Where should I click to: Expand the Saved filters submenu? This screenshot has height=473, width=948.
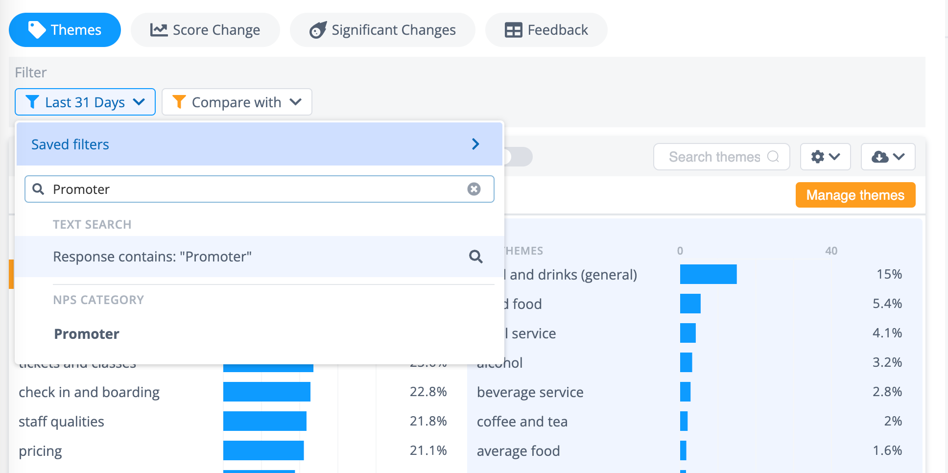260,144
